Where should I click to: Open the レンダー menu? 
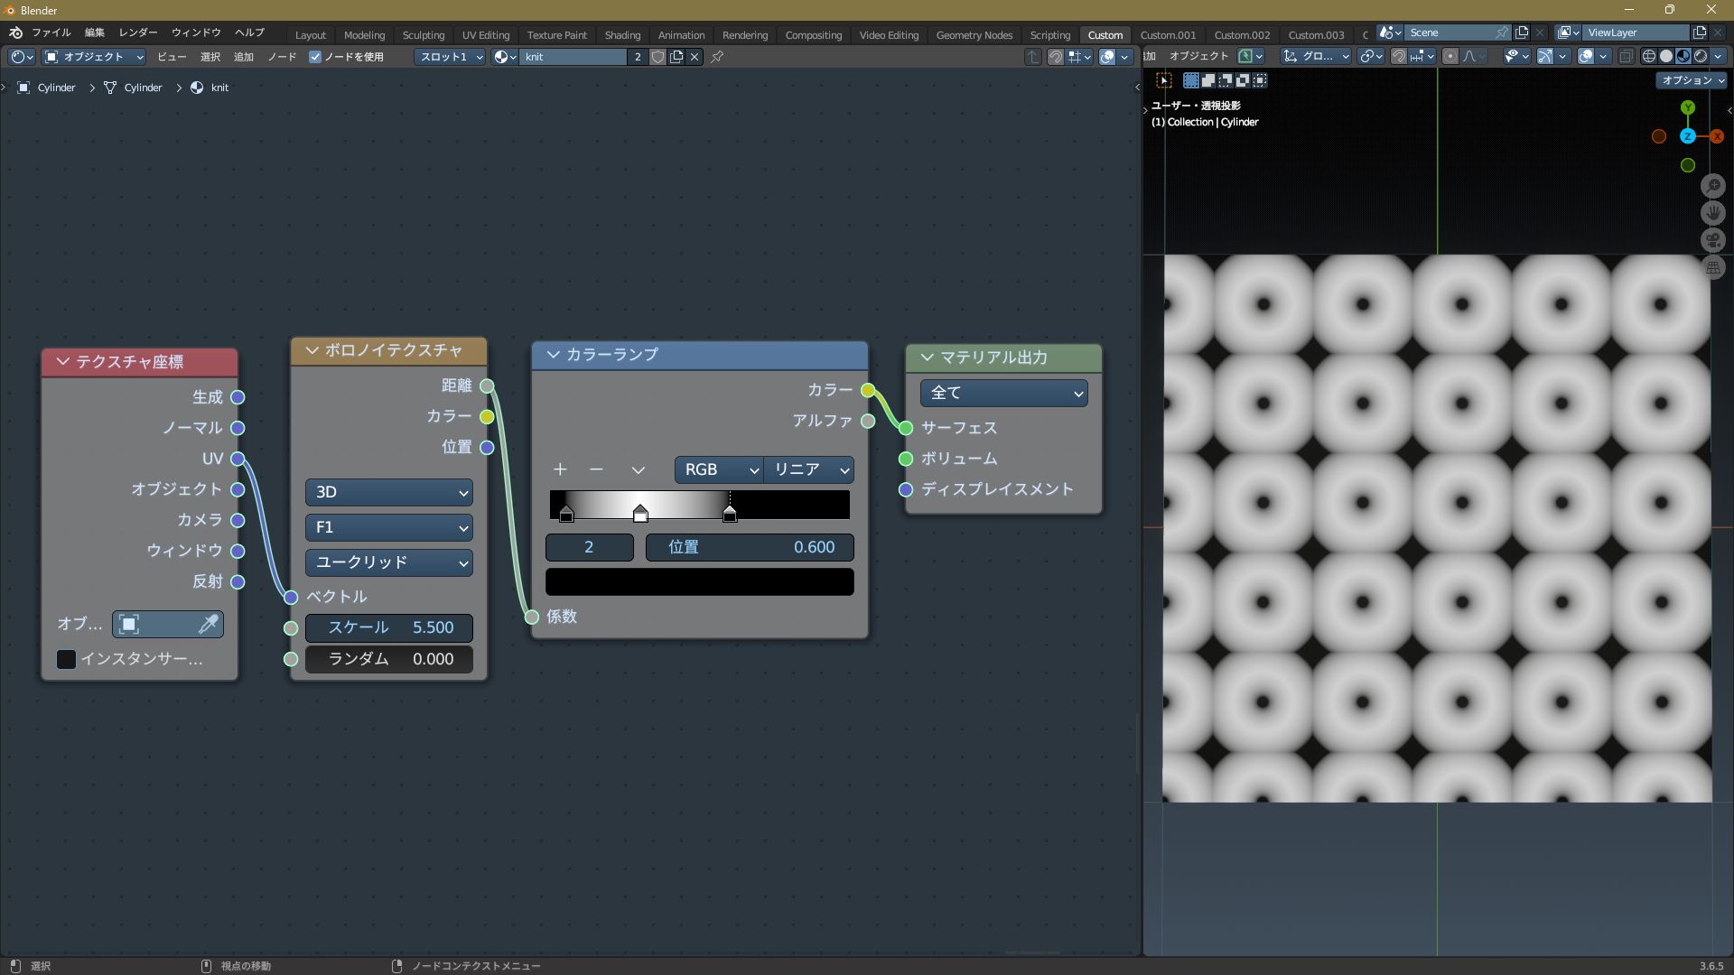137,32
